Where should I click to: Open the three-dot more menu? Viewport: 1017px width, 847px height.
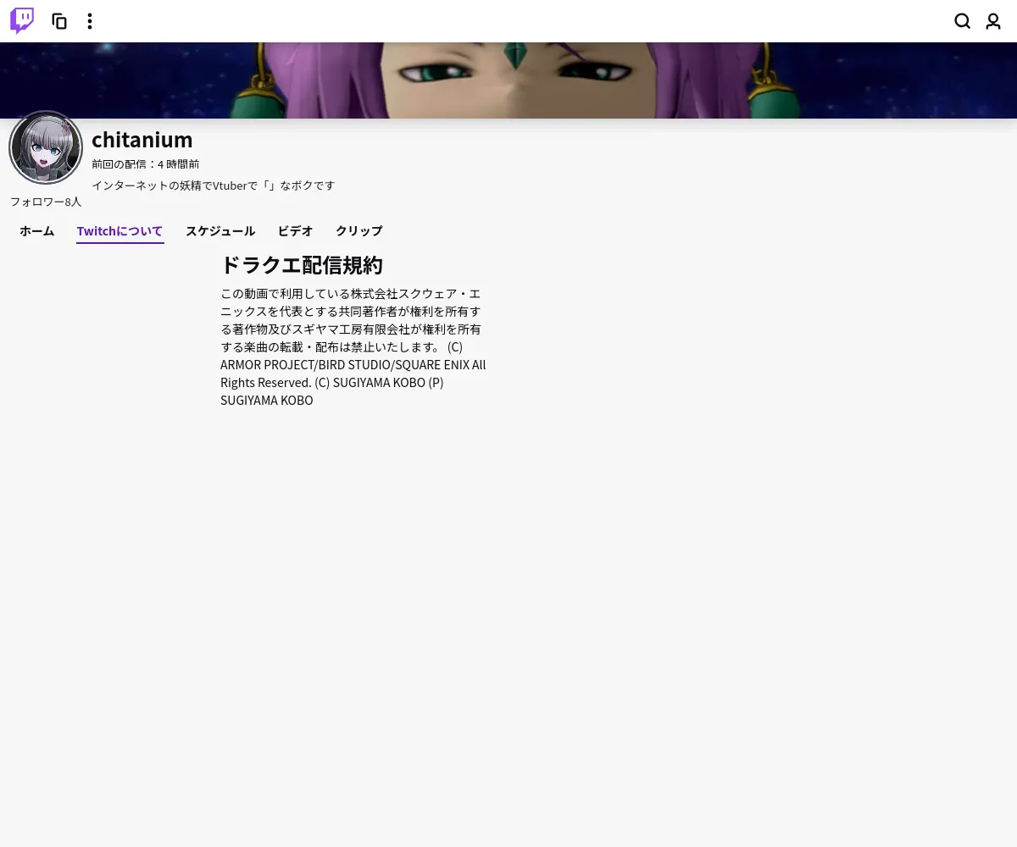click(90, 21)
